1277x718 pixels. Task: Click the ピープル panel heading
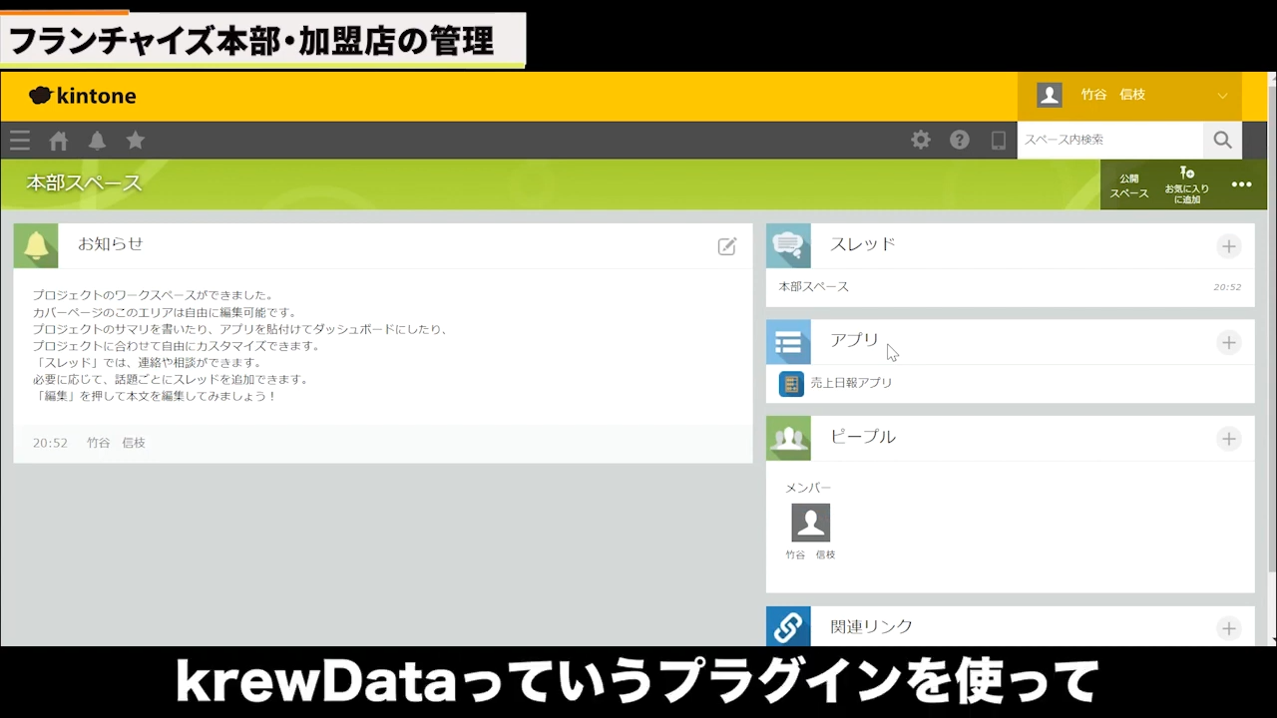pos(863,437)
